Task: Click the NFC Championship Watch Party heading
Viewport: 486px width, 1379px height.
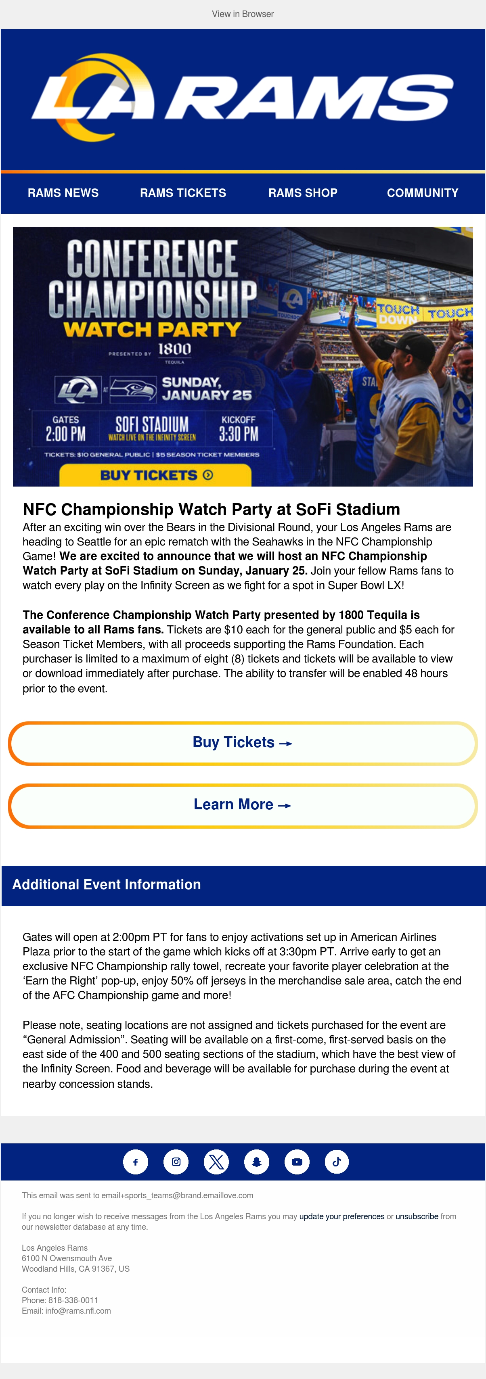Action: click(x=212, y=509)
